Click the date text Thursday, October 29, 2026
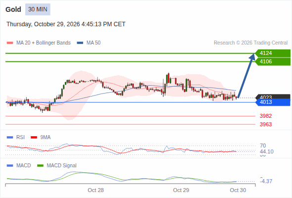Screen dimensions: 292x198 pyautogui.click(x=43, y=24)
